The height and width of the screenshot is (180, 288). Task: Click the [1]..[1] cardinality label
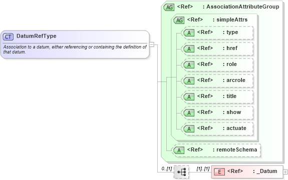pos(203,168)
